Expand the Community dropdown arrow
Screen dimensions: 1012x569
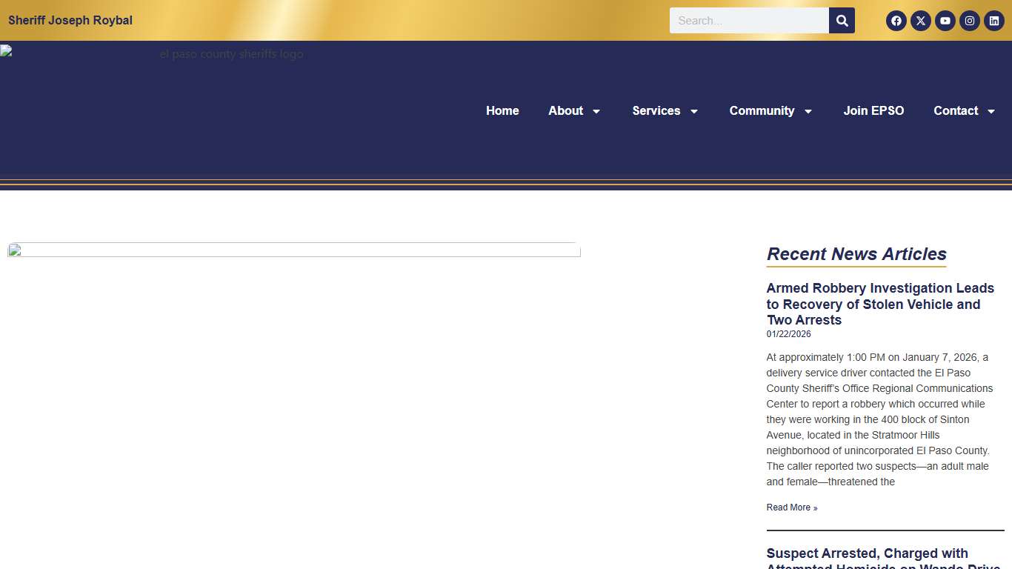[808, 111]
